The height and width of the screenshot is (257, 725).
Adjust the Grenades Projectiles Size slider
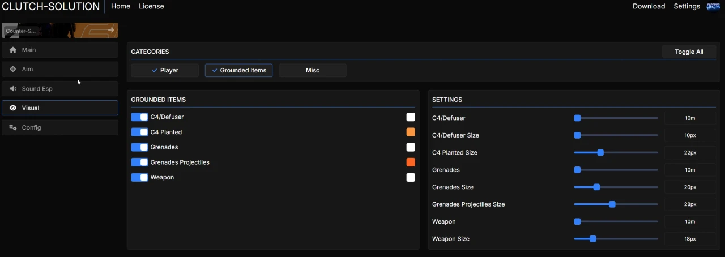[x=616, y=204]
